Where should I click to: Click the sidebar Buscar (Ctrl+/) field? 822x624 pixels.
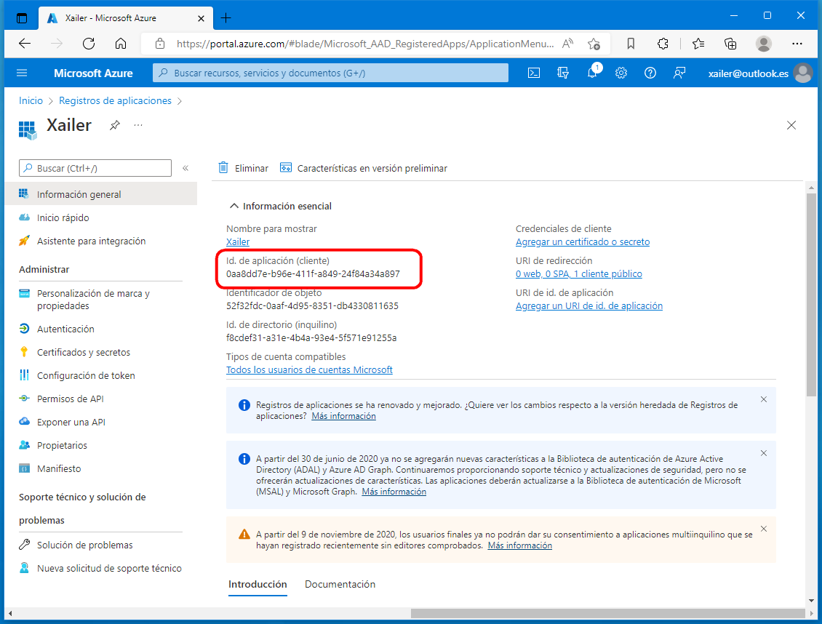click(95, 168)
